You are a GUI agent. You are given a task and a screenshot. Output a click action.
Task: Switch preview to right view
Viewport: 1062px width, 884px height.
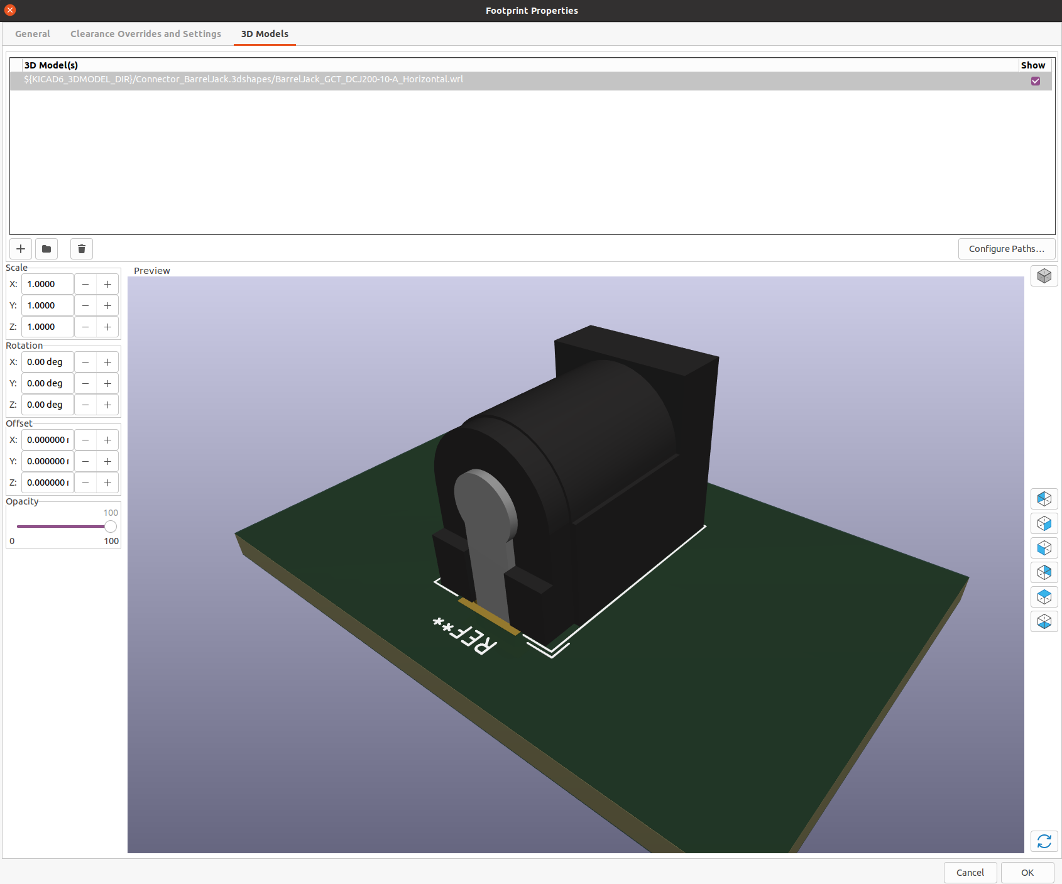coord(1044,523)
